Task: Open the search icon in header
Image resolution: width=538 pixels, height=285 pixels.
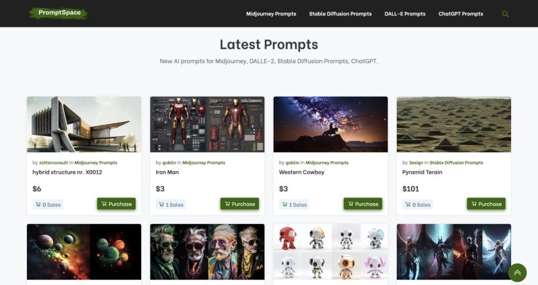Action: pos(505,14)
